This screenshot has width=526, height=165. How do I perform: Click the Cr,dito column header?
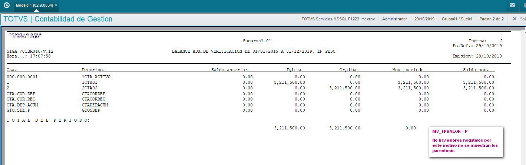coord(348,70)
